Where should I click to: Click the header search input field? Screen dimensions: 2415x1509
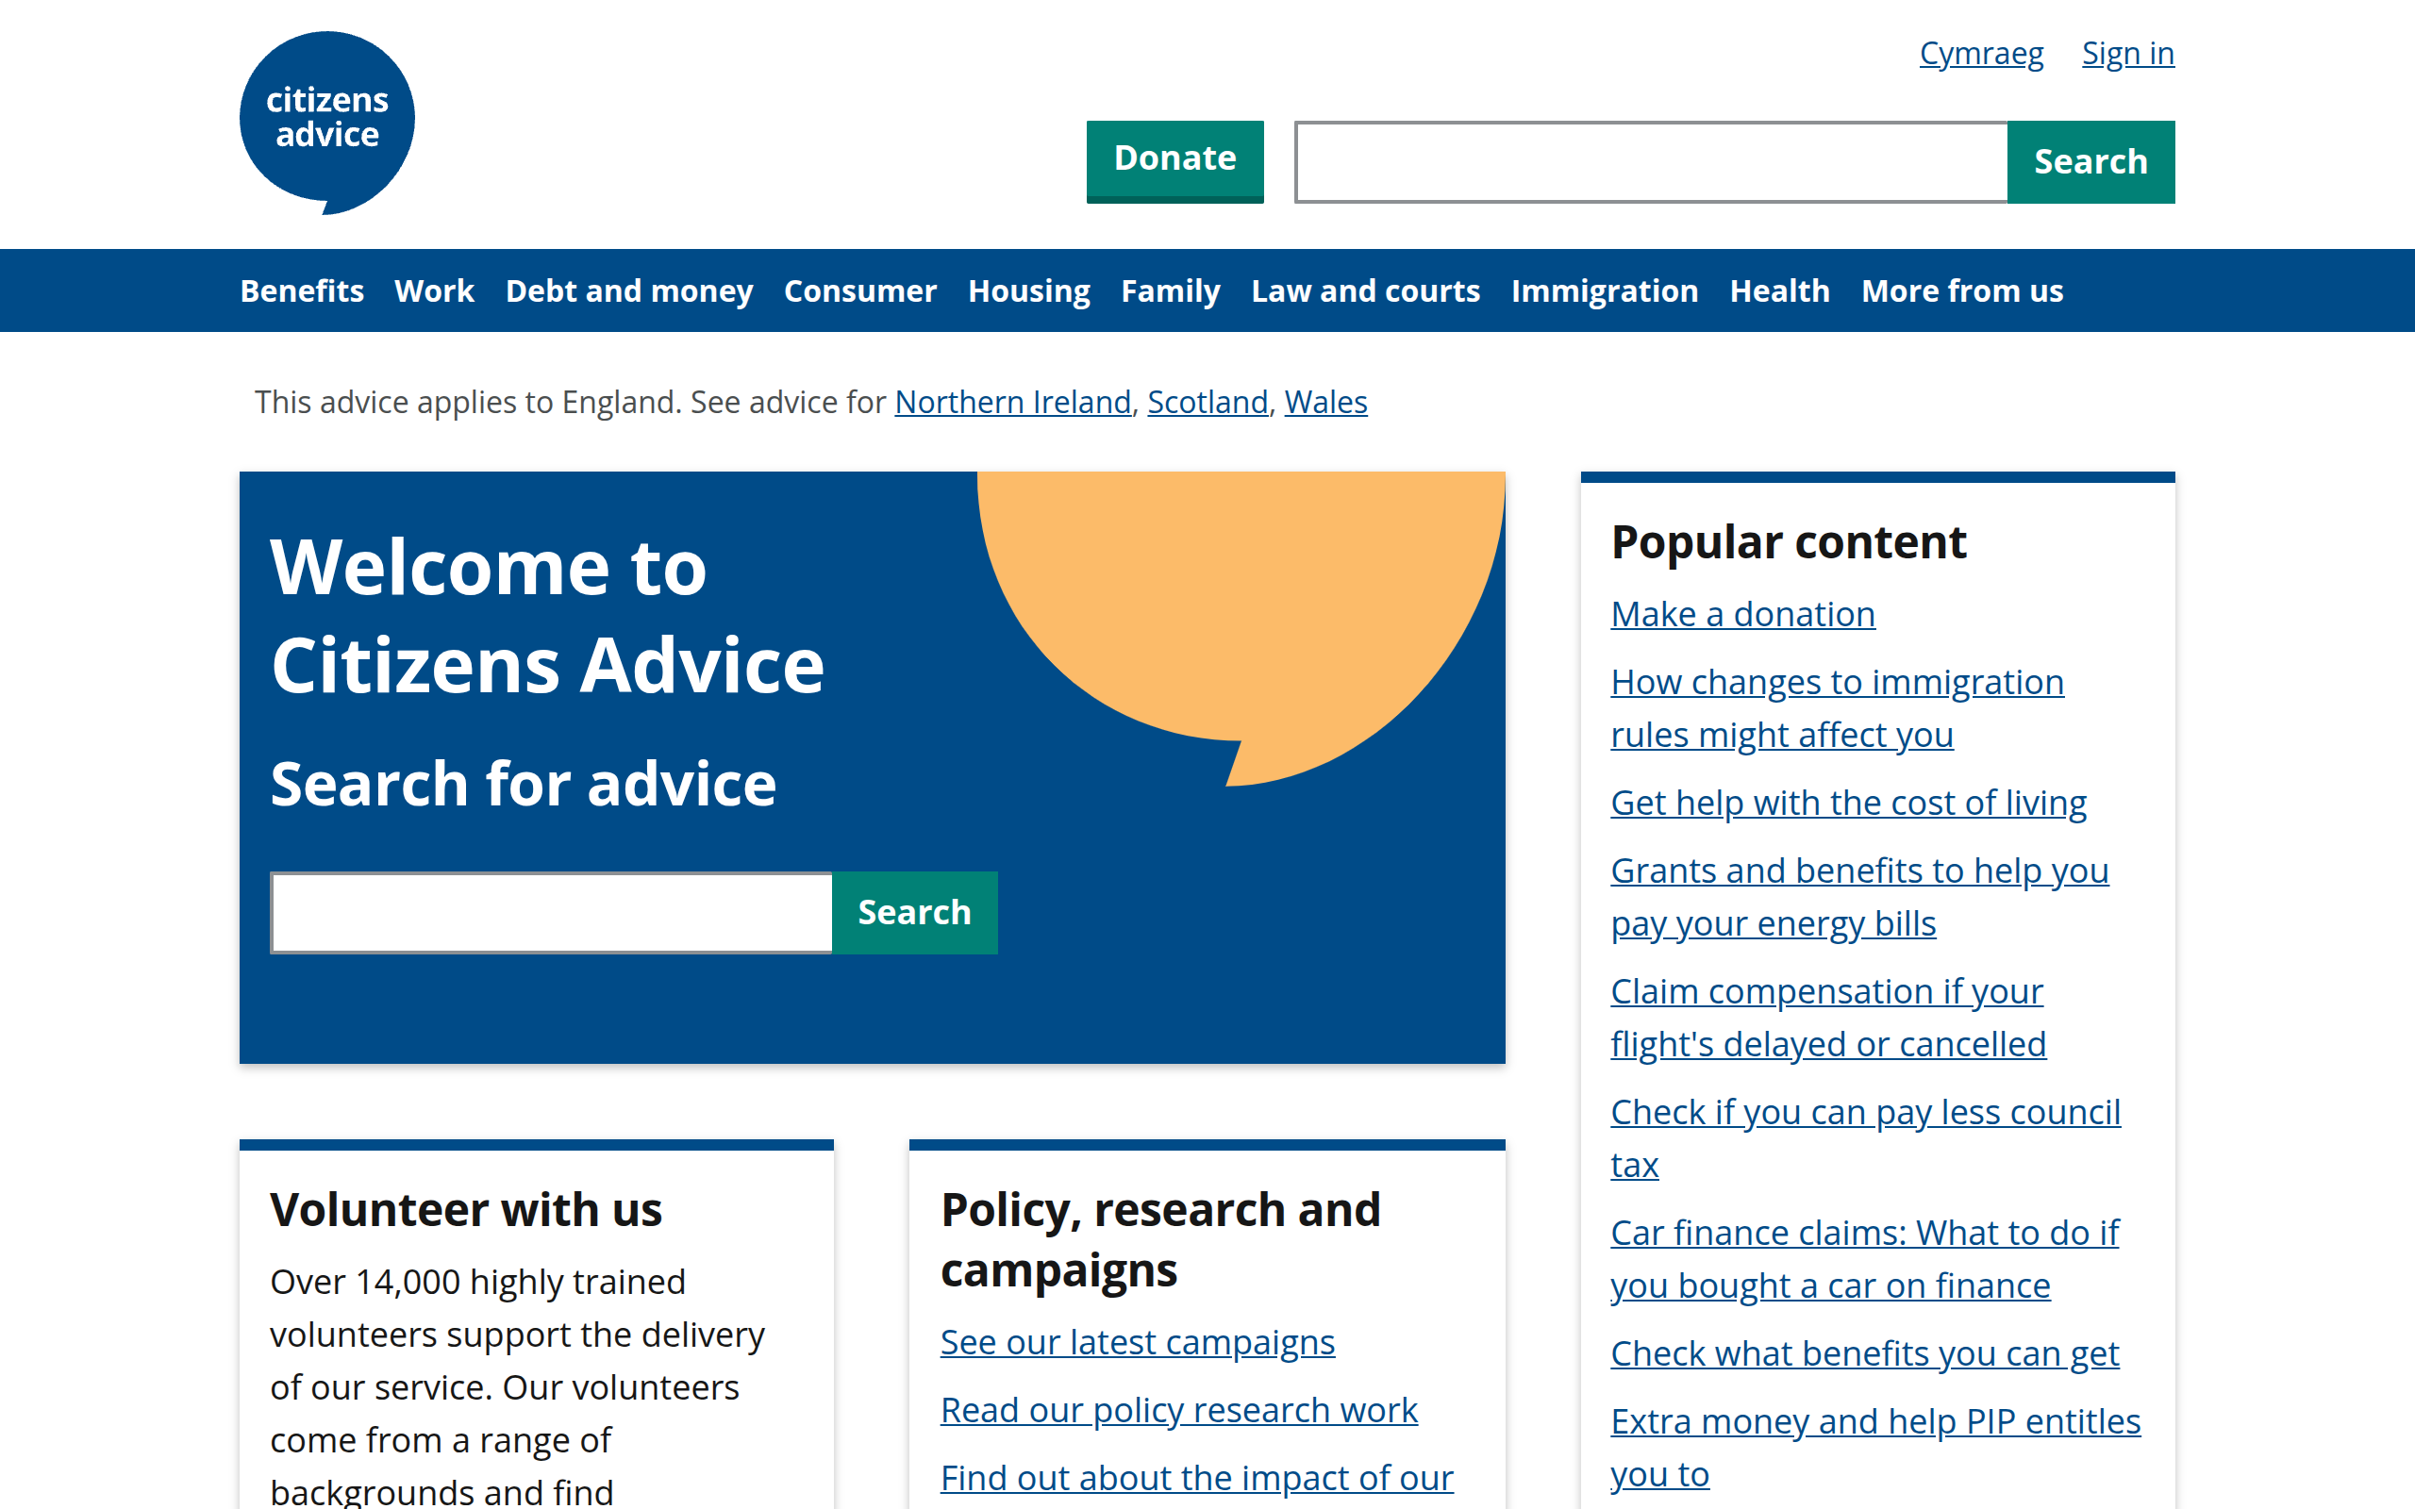point(1651,161)
